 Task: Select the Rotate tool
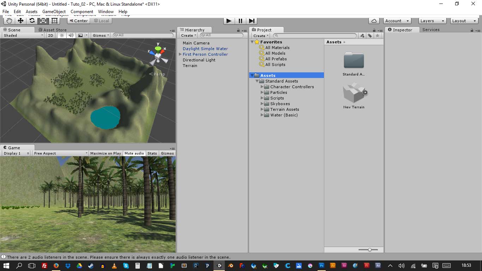(x=32, y=21)
